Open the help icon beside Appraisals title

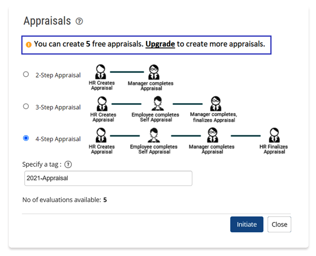(79, 21)
